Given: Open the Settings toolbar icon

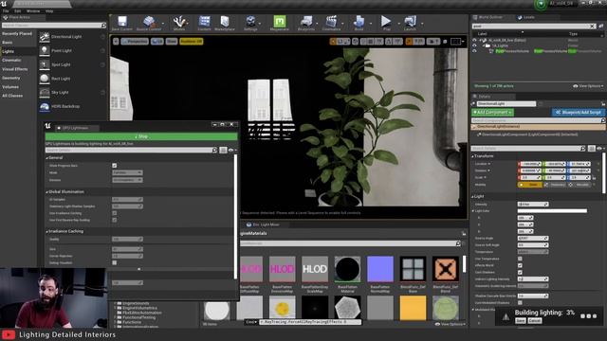Looking at the screenshot, I should click(x=250, y=23).
